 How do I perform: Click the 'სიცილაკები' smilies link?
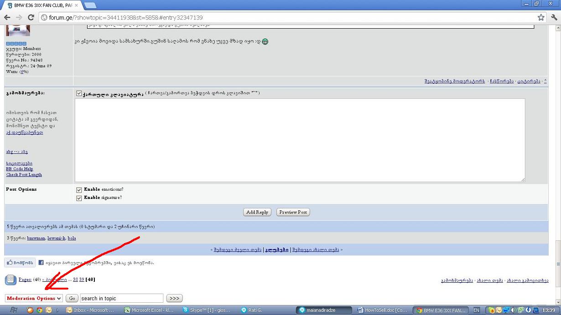click(19, 163)
